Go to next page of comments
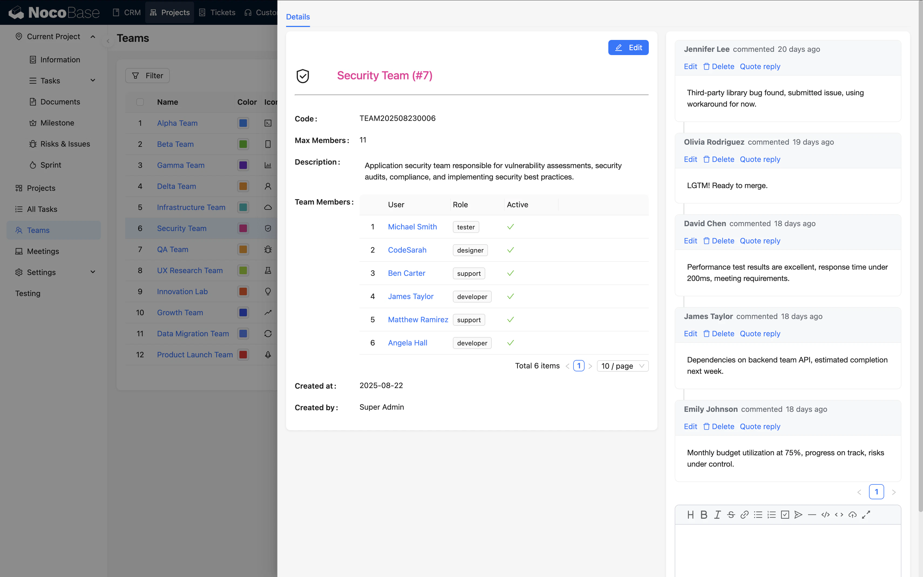The width and height of the screenshot is (923, 577). click(894, 492)
